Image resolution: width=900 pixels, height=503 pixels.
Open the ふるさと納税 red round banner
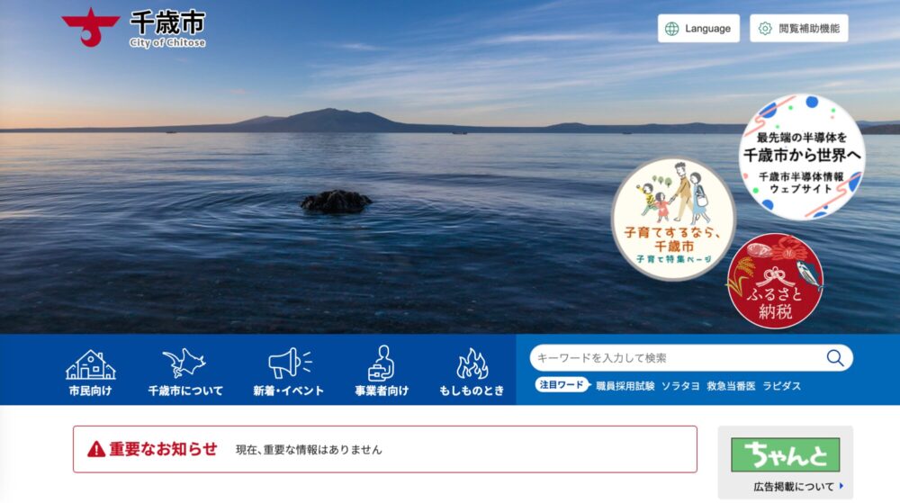tap(775, 281)
